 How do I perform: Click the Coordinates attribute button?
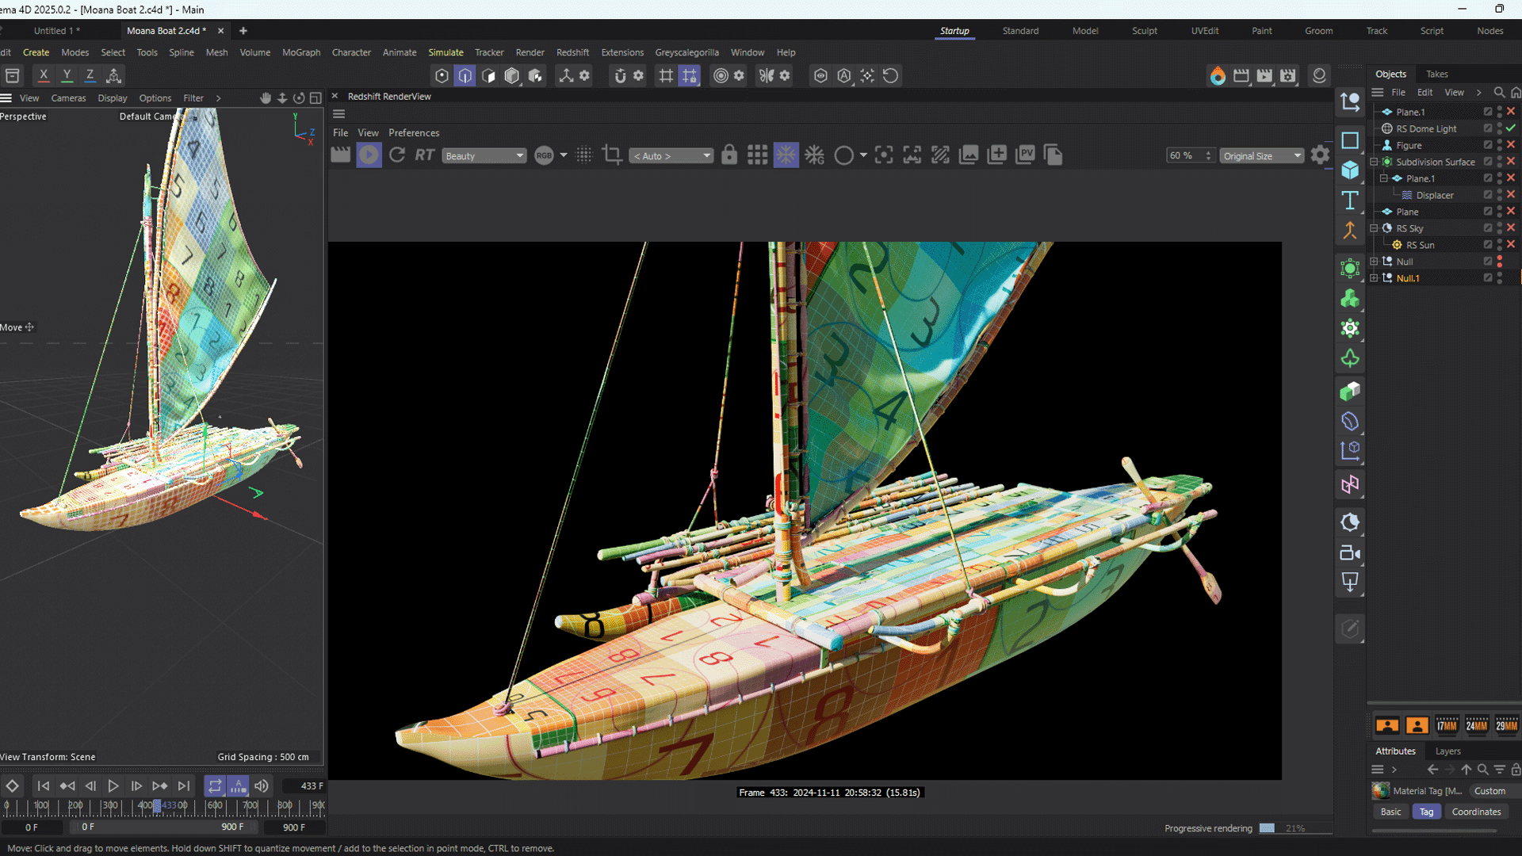coord(1476,812)
